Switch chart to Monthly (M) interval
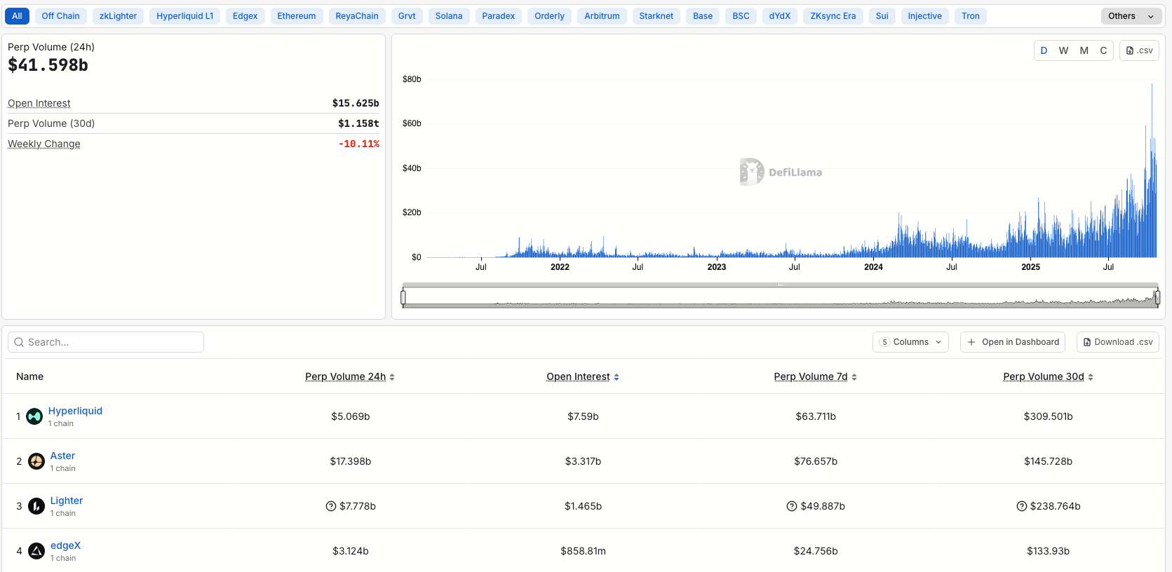The image size is (1172, 572). [1084, 50]
